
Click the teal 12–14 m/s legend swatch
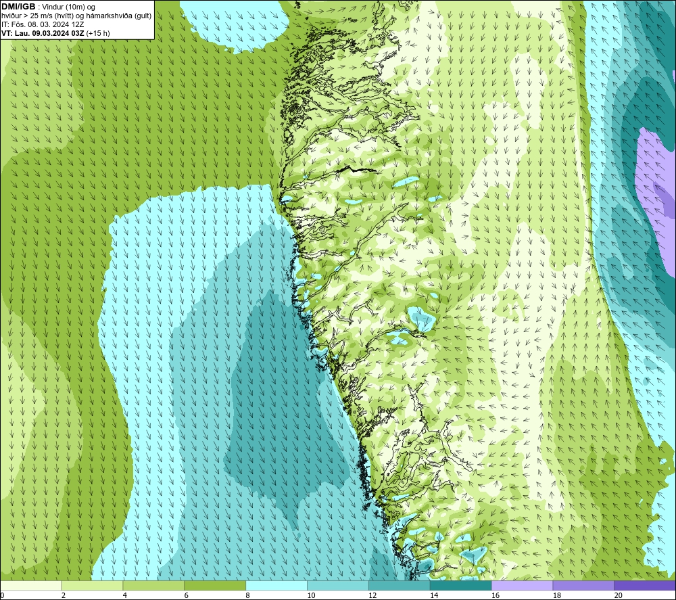pos(400,585)
